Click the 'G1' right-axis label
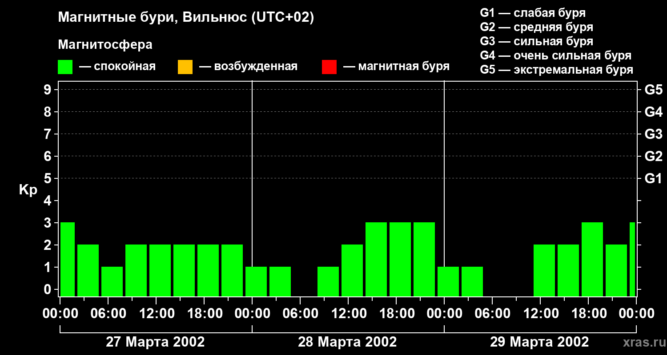 (653, 178)
